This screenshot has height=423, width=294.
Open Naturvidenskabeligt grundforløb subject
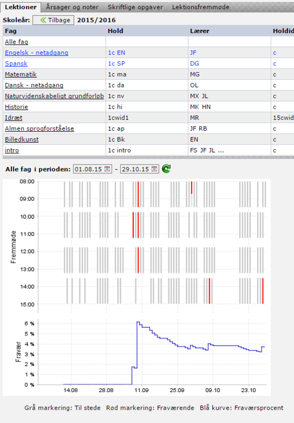pyautogui.click(x=54, y=96)
